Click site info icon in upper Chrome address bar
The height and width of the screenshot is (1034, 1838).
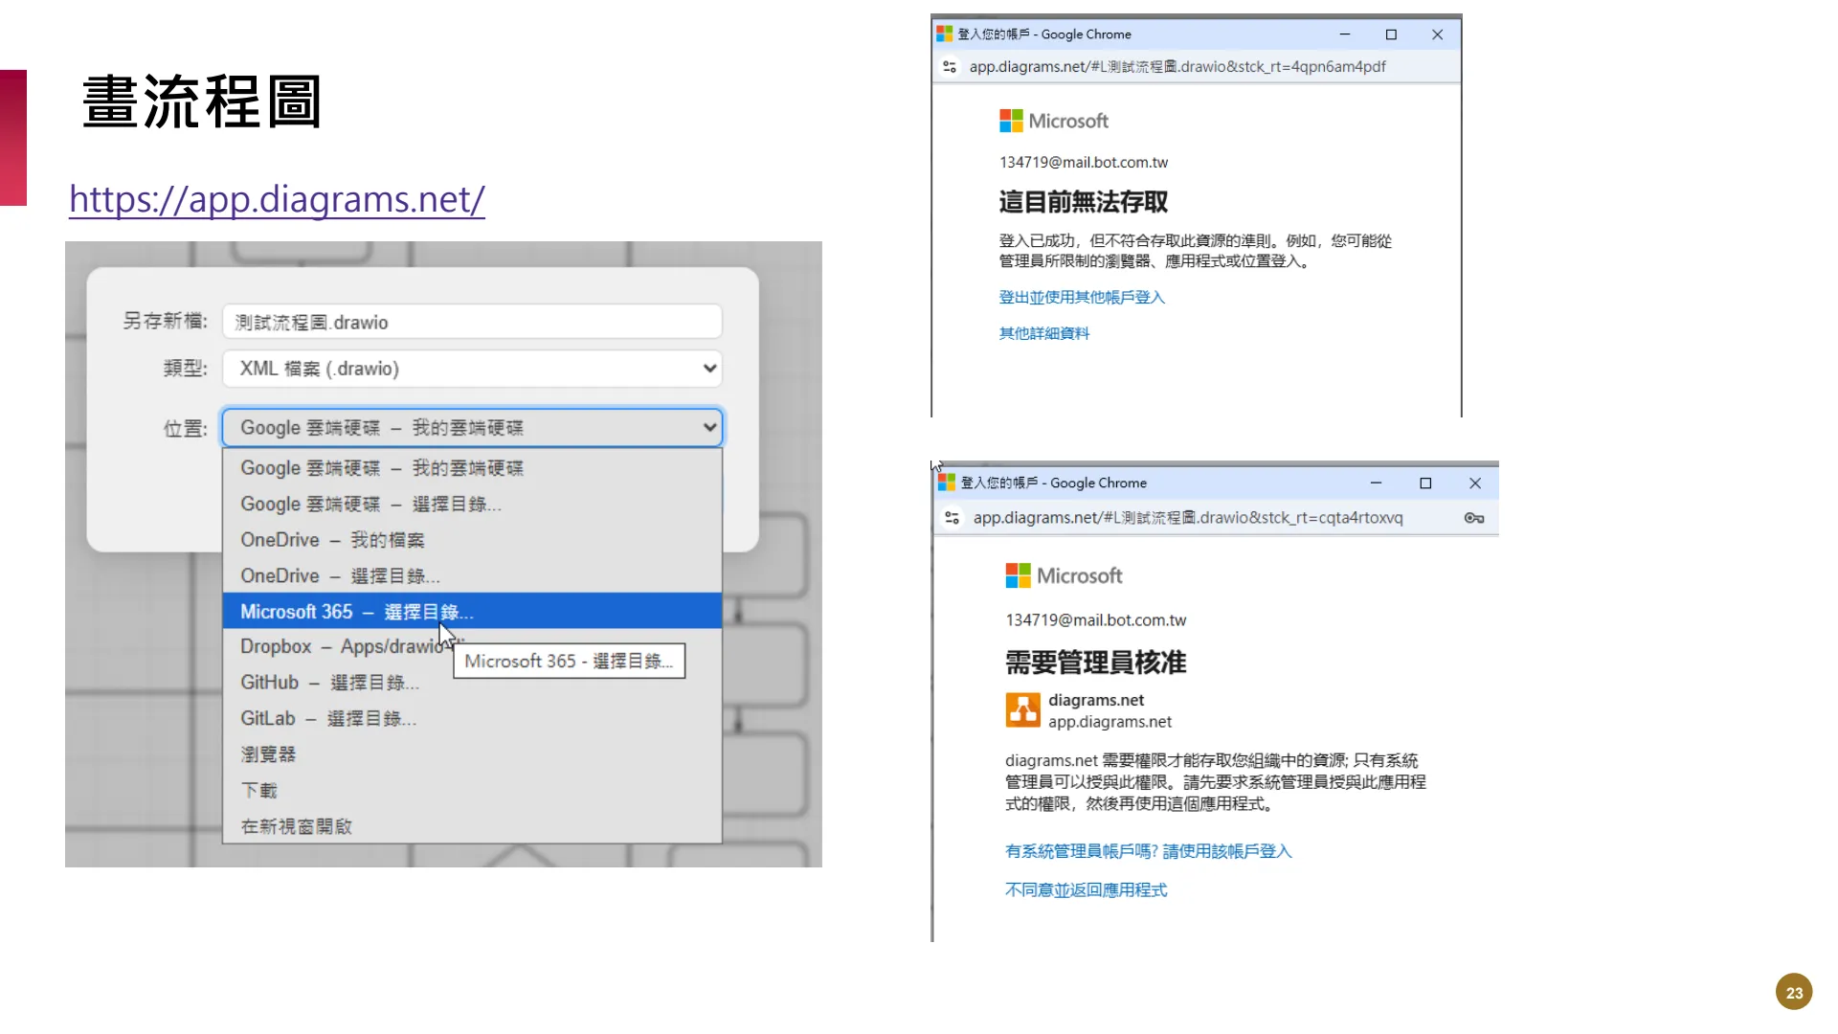tap(950, 67)
